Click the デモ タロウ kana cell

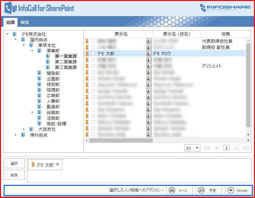tap(161, 53)
